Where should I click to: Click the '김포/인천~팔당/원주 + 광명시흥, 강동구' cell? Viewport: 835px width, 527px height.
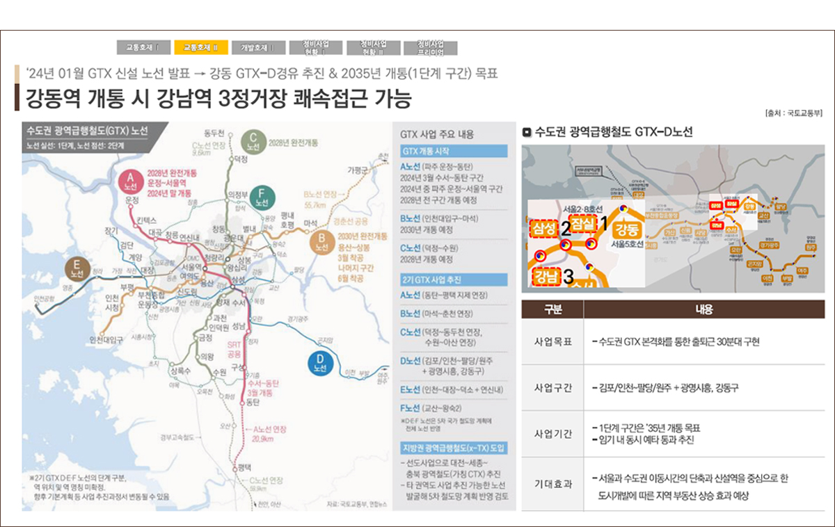pos(666,387)
